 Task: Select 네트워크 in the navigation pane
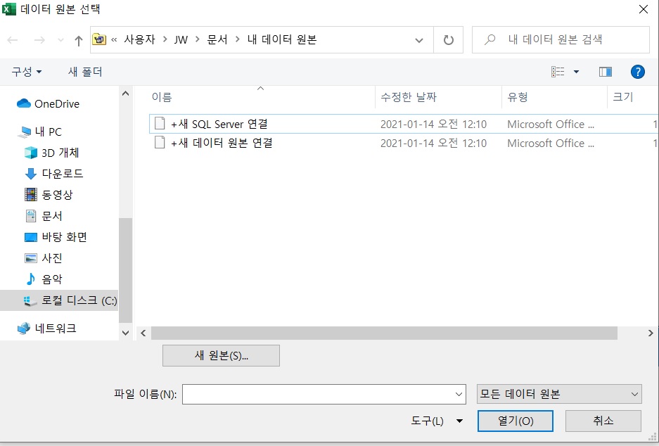coord(55,329)
